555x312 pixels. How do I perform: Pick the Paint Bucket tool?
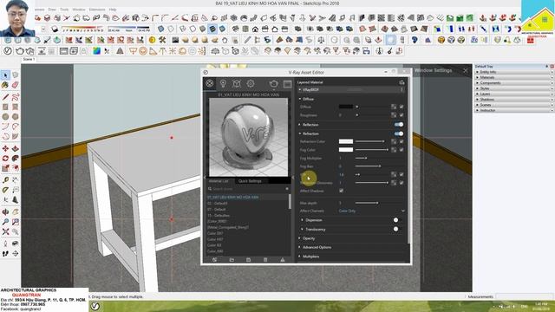tap(5, 85)
